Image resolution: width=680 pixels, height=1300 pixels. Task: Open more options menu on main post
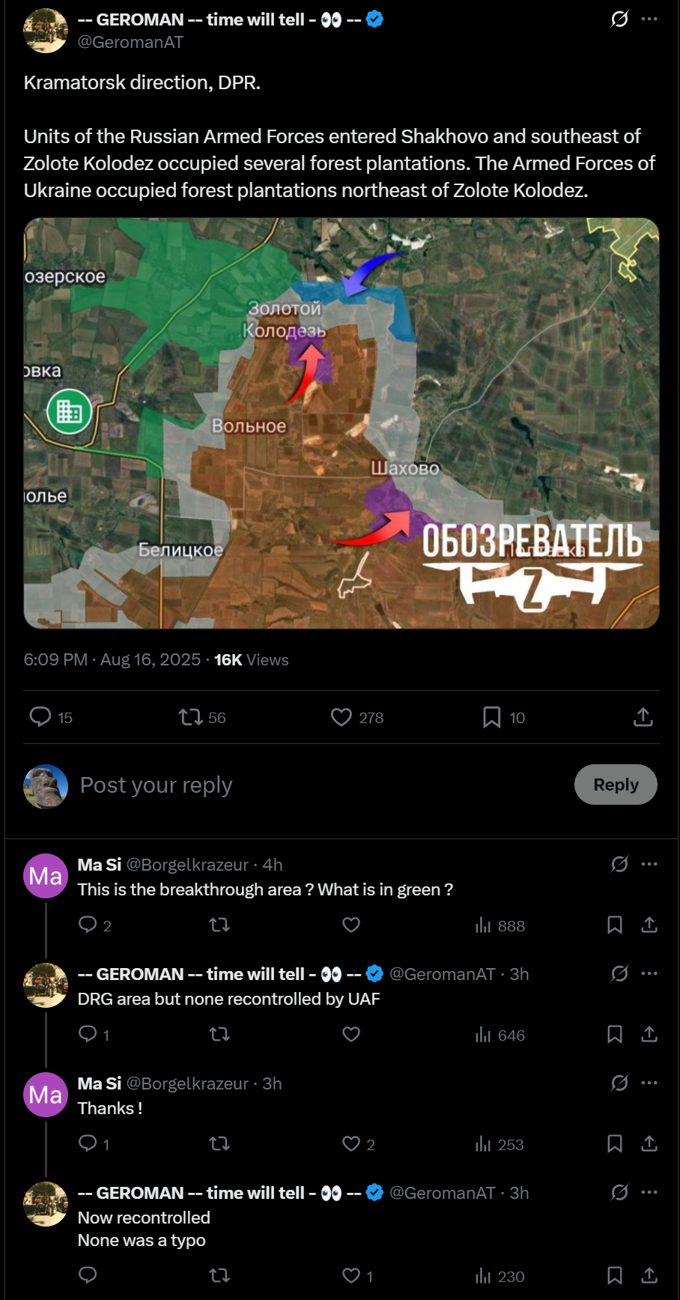click(649, 19)
